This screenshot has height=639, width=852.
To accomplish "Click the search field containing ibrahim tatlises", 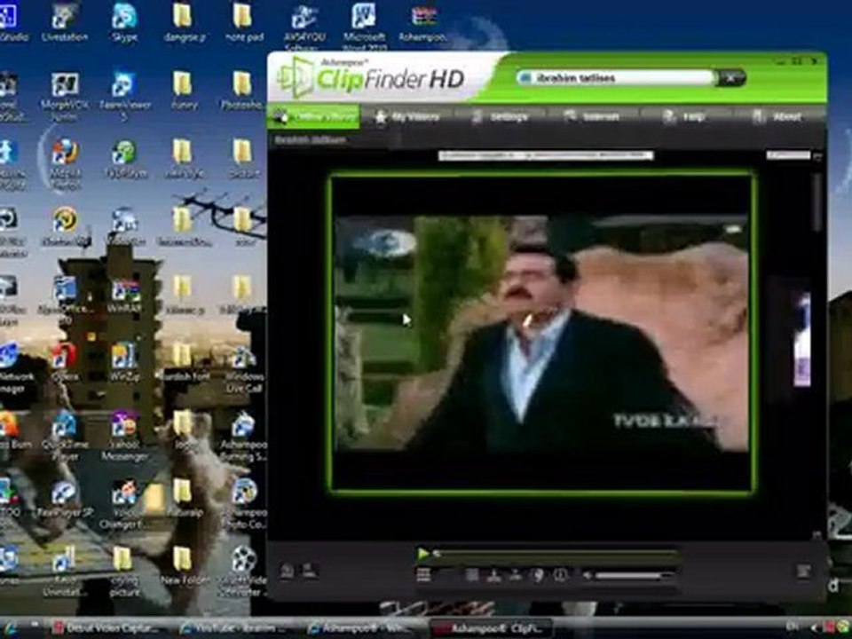I will [615, 78].
